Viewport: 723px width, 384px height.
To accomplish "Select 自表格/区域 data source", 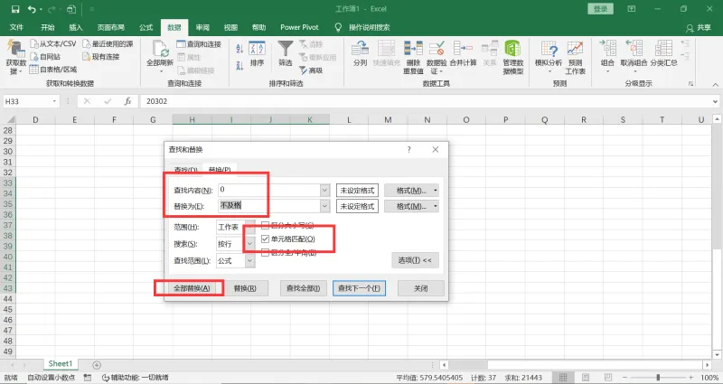I will point(53,70).
